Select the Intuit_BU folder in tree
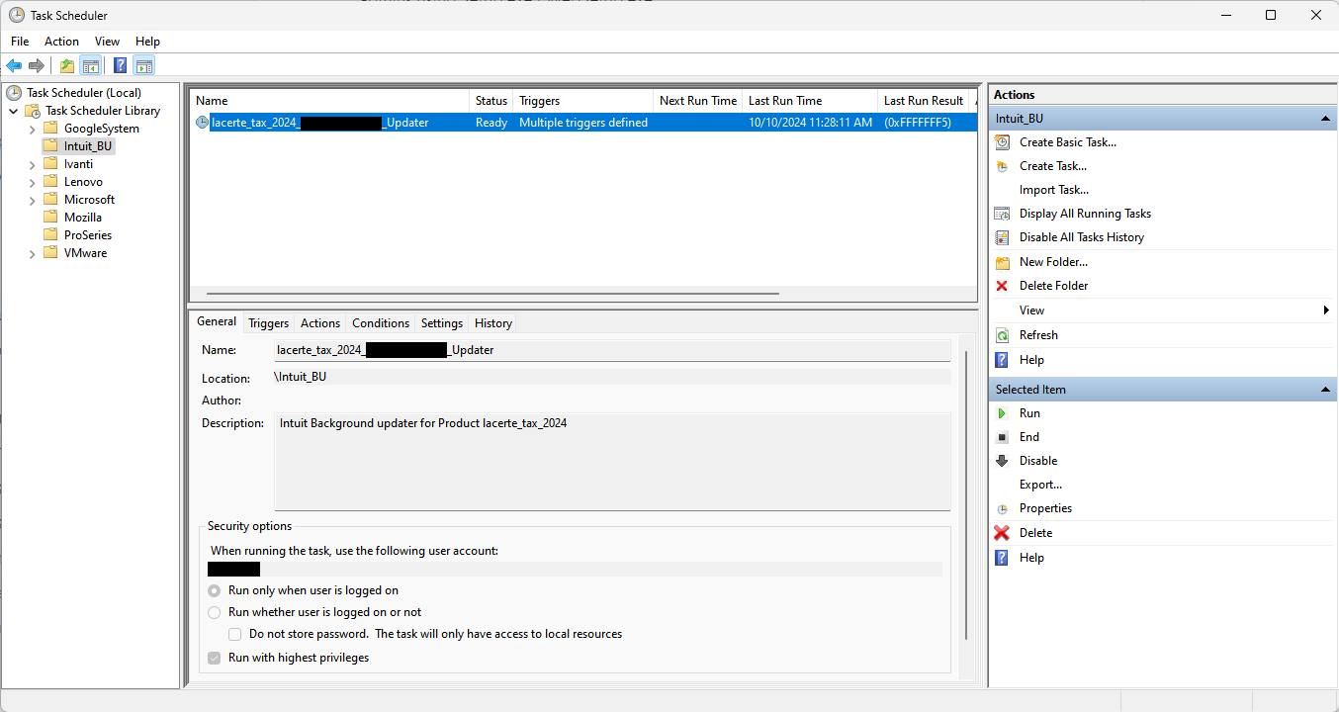The width and height of the screenshot is (1339, 712). click(x=88, y=146)
